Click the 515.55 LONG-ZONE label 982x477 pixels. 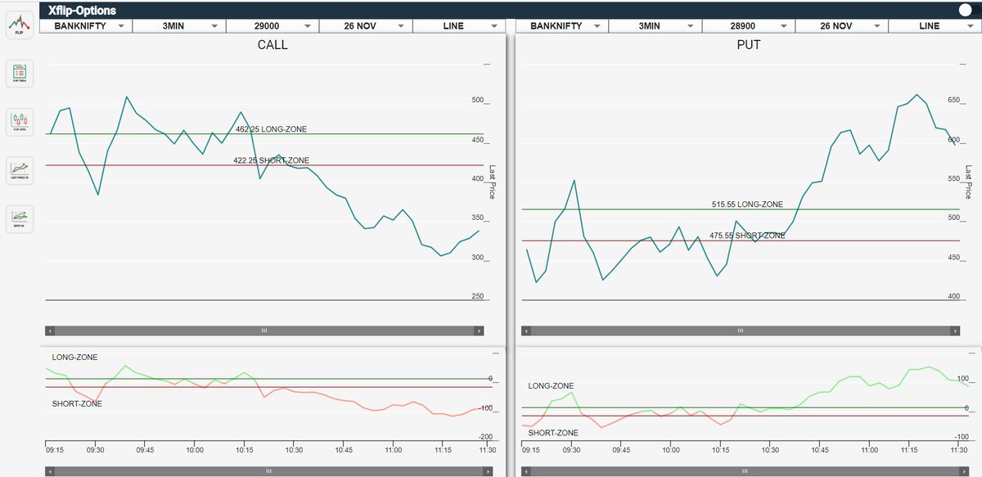pyautogui.click(x=747, y=205)
